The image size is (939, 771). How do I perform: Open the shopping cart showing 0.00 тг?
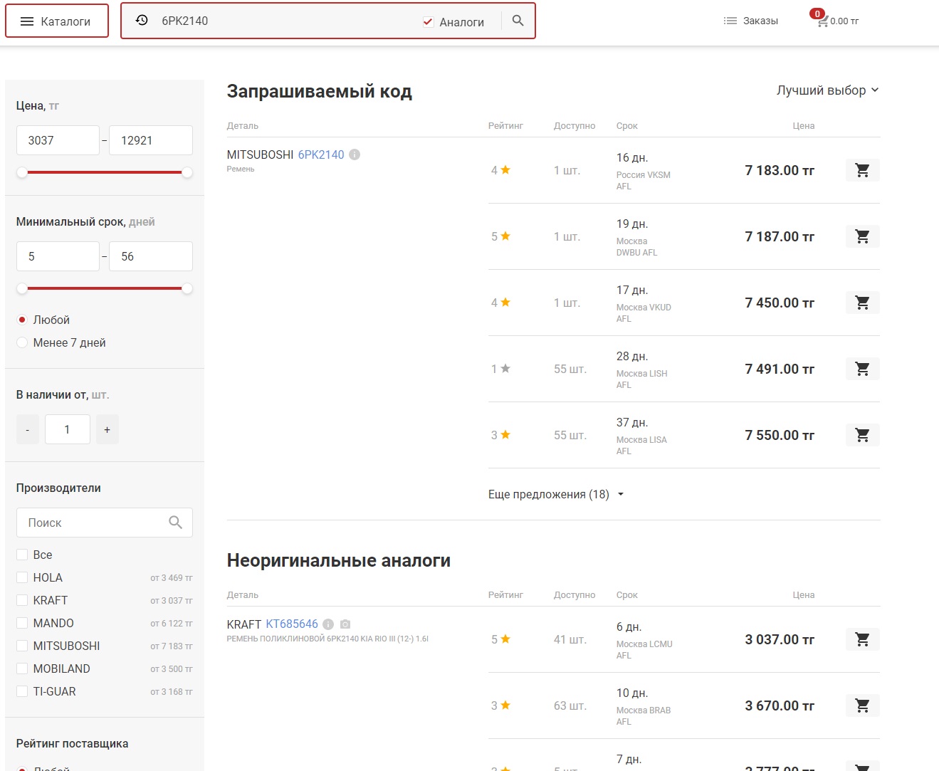point(836,20)
